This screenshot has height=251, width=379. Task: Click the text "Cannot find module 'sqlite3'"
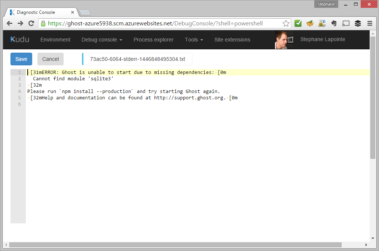tap(73, 79)
